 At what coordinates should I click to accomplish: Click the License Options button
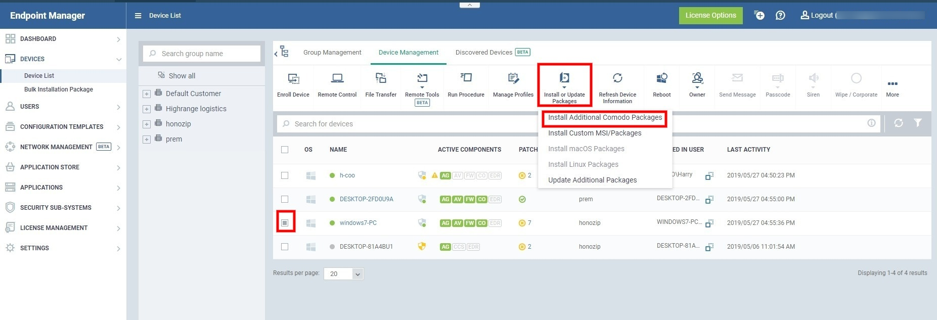(710, 15)
